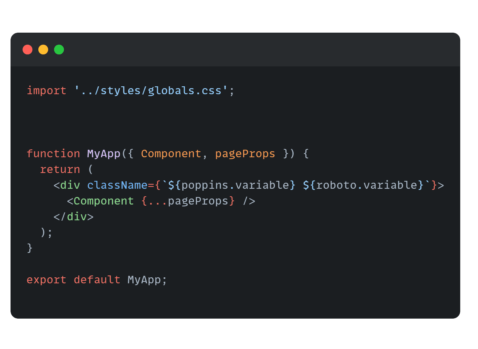This screenshot has width=478, height=349.
Task: Click the yellow minimize dot
Action: [43, 50]
